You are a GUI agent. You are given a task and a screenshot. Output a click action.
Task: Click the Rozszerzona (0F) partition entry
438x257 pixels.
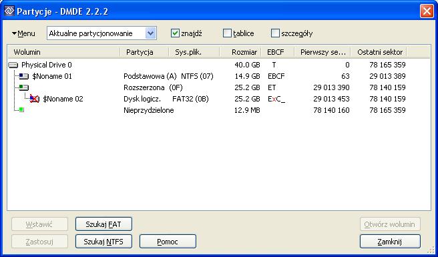click(153, 87)
